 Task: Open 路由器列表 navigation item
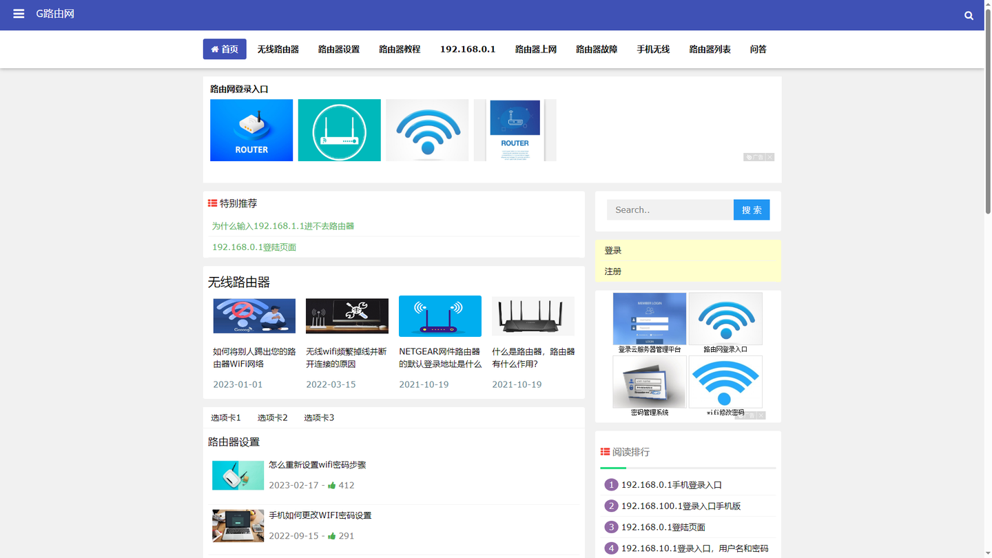click(x=710, y=49)
